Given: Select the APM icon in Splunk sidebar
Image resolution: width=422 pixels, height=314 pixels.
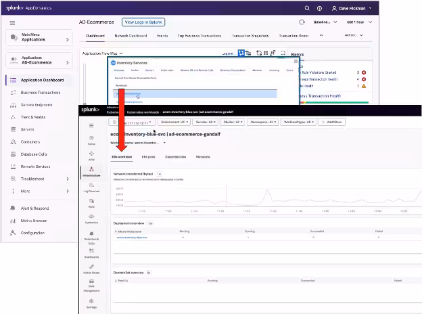Looking at the screenshot, I should [91, 154].
